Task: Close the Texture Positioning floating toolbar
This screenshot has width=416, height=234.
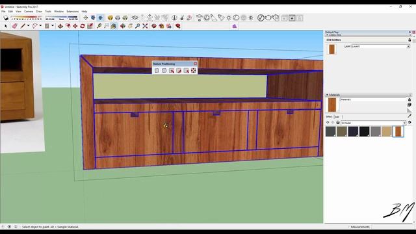Action: pos(196,64)
